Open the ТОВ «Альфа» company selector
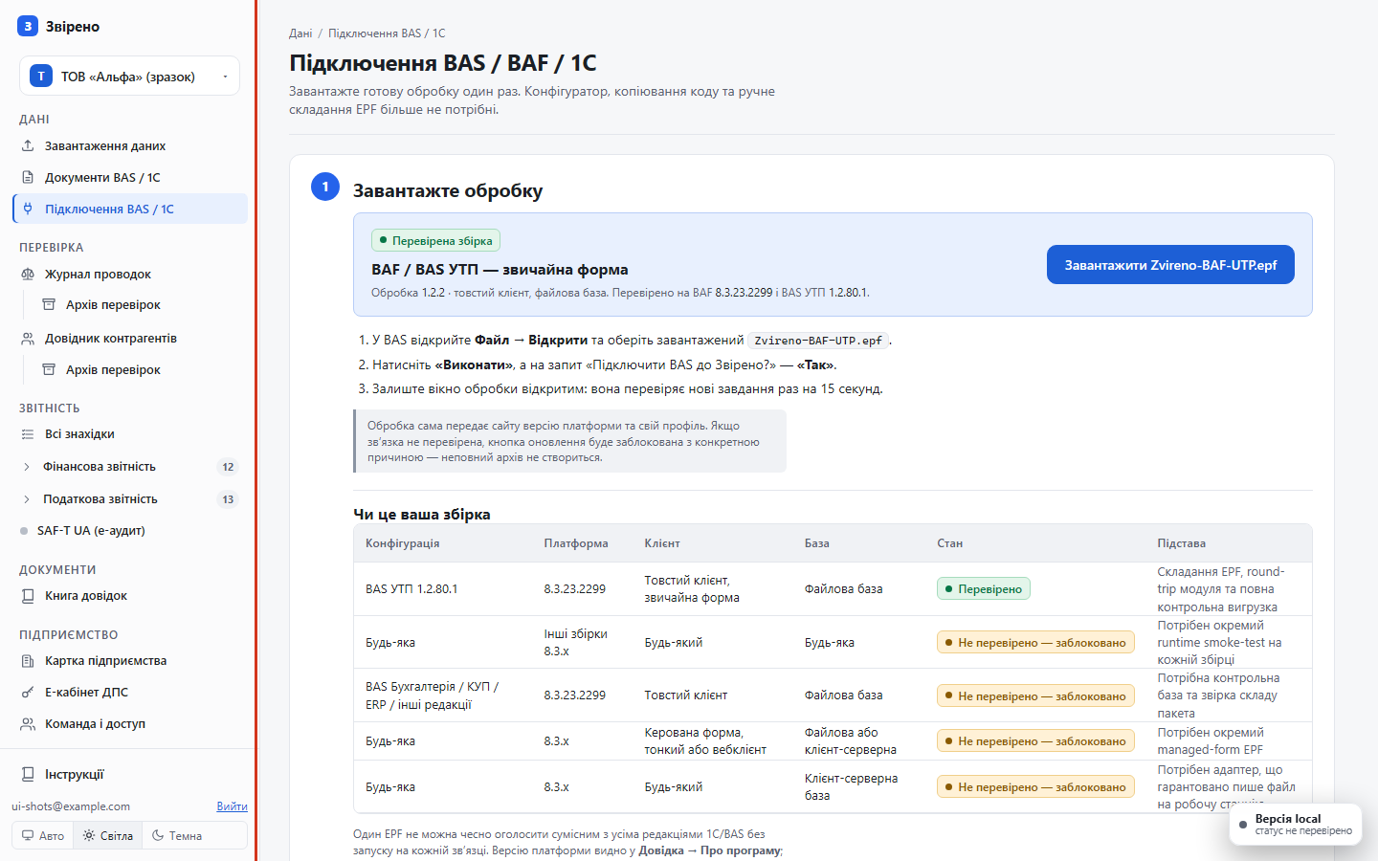Viewport: 1378px width, 861px height. point(129,77)
